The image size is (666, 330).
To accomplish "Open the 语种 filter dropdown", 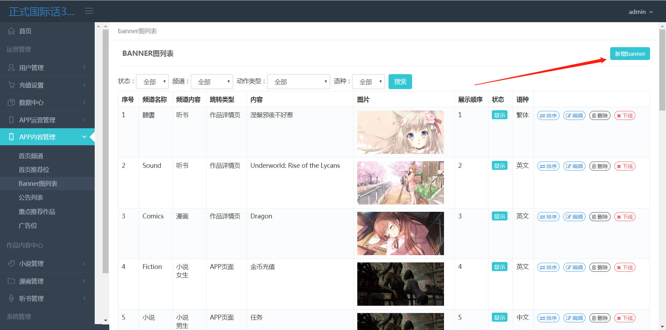I will pyautogui.click(x=368, y=82).
